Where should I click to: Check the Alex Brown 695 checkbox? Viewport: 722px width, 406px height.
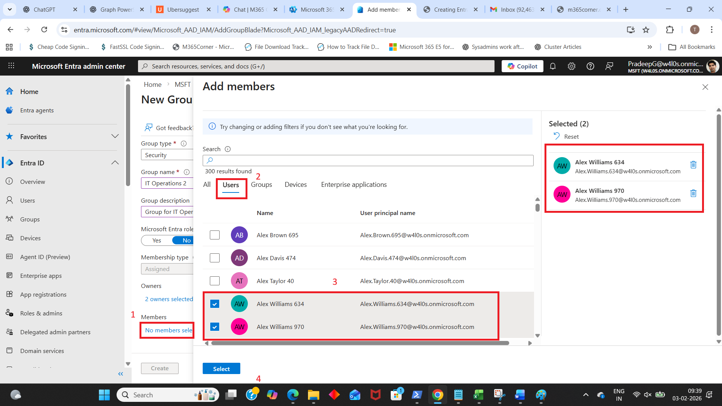pyautogui.click(x=215, y=235)
